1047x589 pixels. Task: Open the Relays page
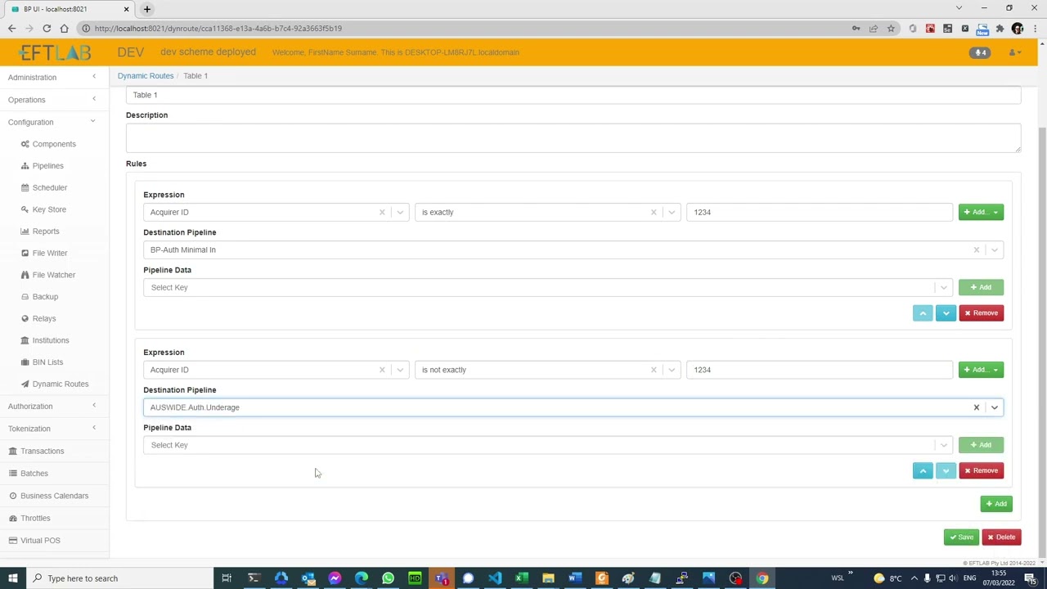coord(44,318)
